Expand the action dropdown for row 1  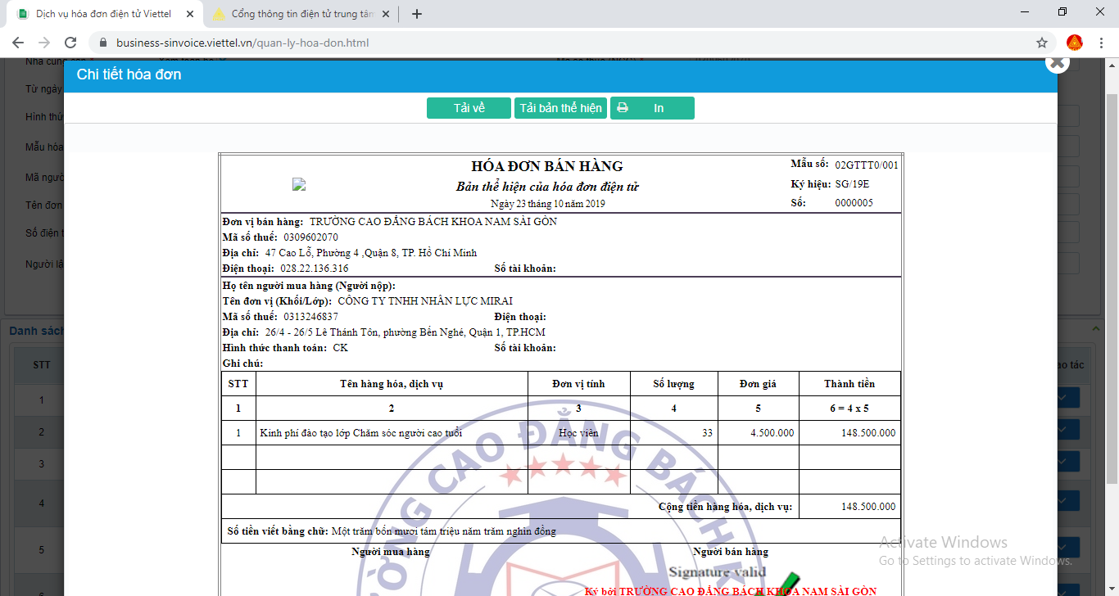coord(1063,398)
